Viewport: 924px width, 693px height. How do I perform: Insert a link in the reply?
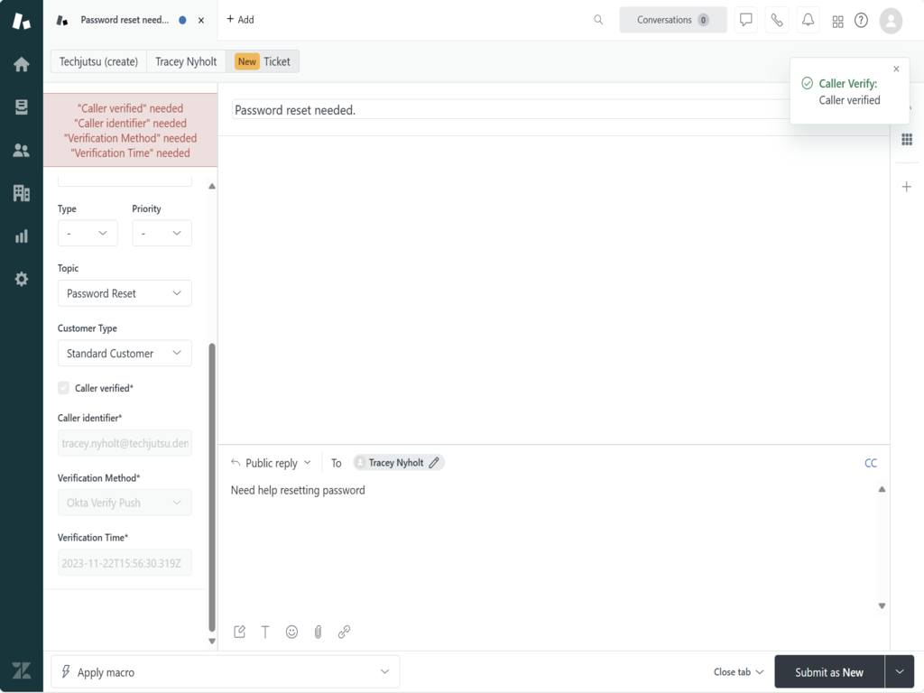click(x=344, y=632)
